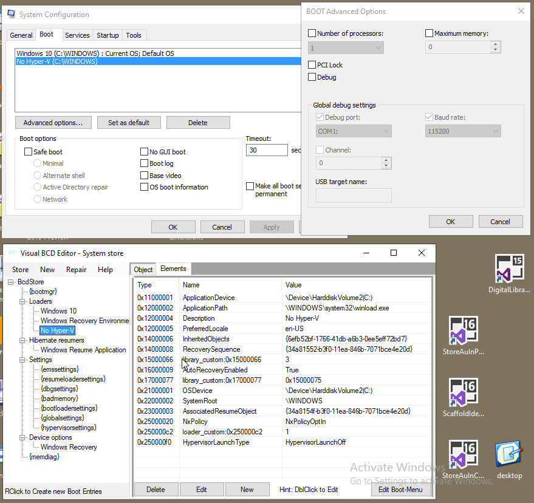Open the StoreAuInC... desktop shortcut
The width and height of the screenshot is (534, 503).
pyautogui.click(x=463, y=459)
